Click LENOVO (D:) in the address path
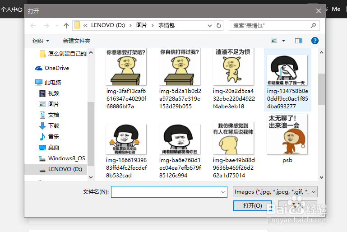The image size is (347, 232). (108, 25)
